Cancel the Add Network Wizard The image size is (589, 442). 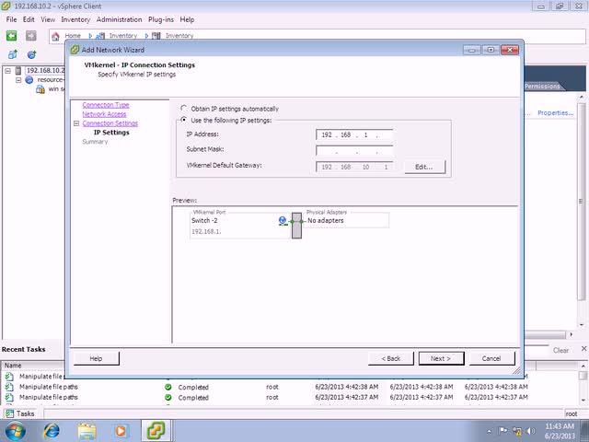491,358
